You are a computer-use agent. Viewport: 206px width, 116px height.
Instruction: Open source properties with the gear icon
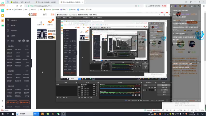[85, 97]
